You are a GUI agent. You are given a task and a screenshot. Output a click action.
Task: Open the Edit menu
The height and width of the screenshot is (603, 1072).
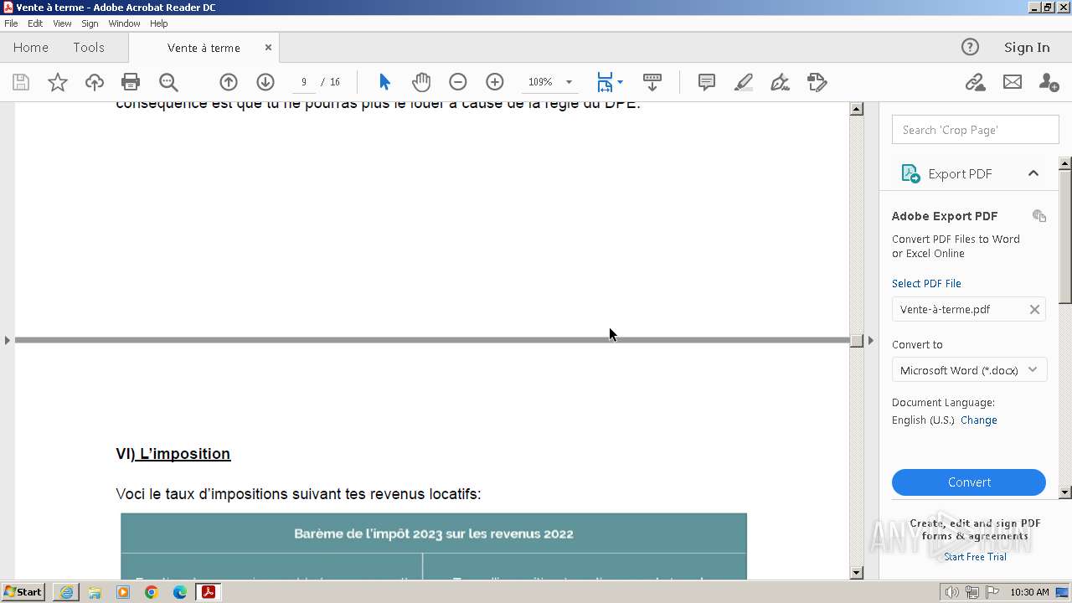coord(35,23)
